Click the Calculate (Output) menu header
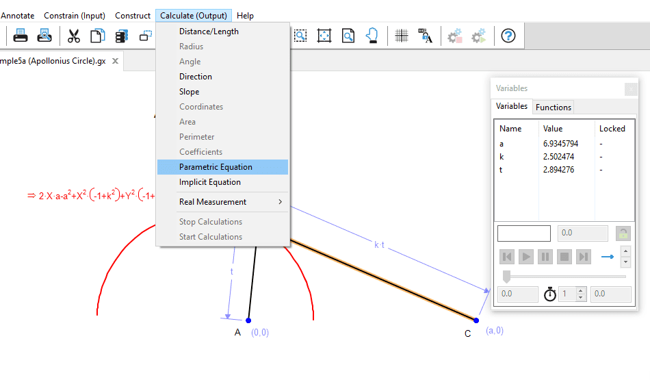 [194, 16]
